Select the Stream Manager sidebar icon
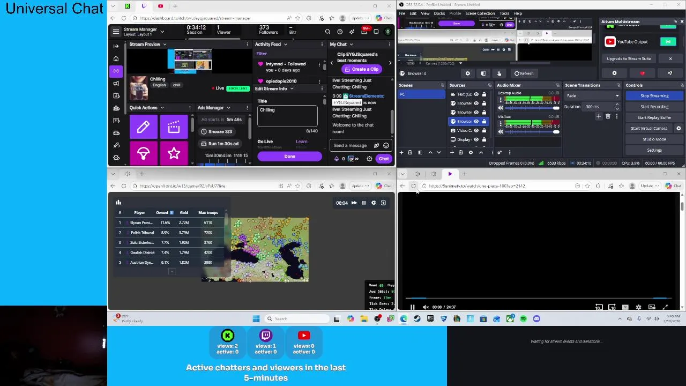 click(x=116, y=71)
